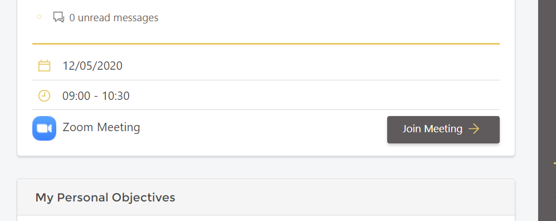556x221 pixels.
Task: Open the 0 unread messages text
Action: (114, 17)
